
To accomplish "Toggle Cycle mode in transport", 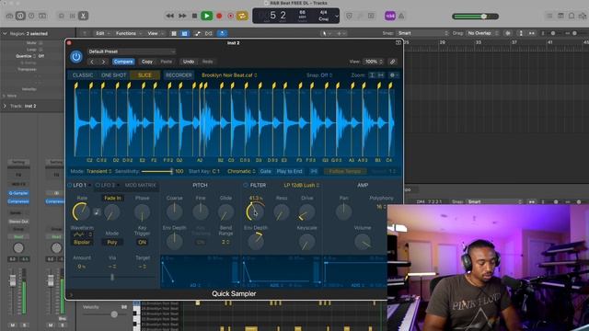I will pyautogui.click(x=242, y=16).
